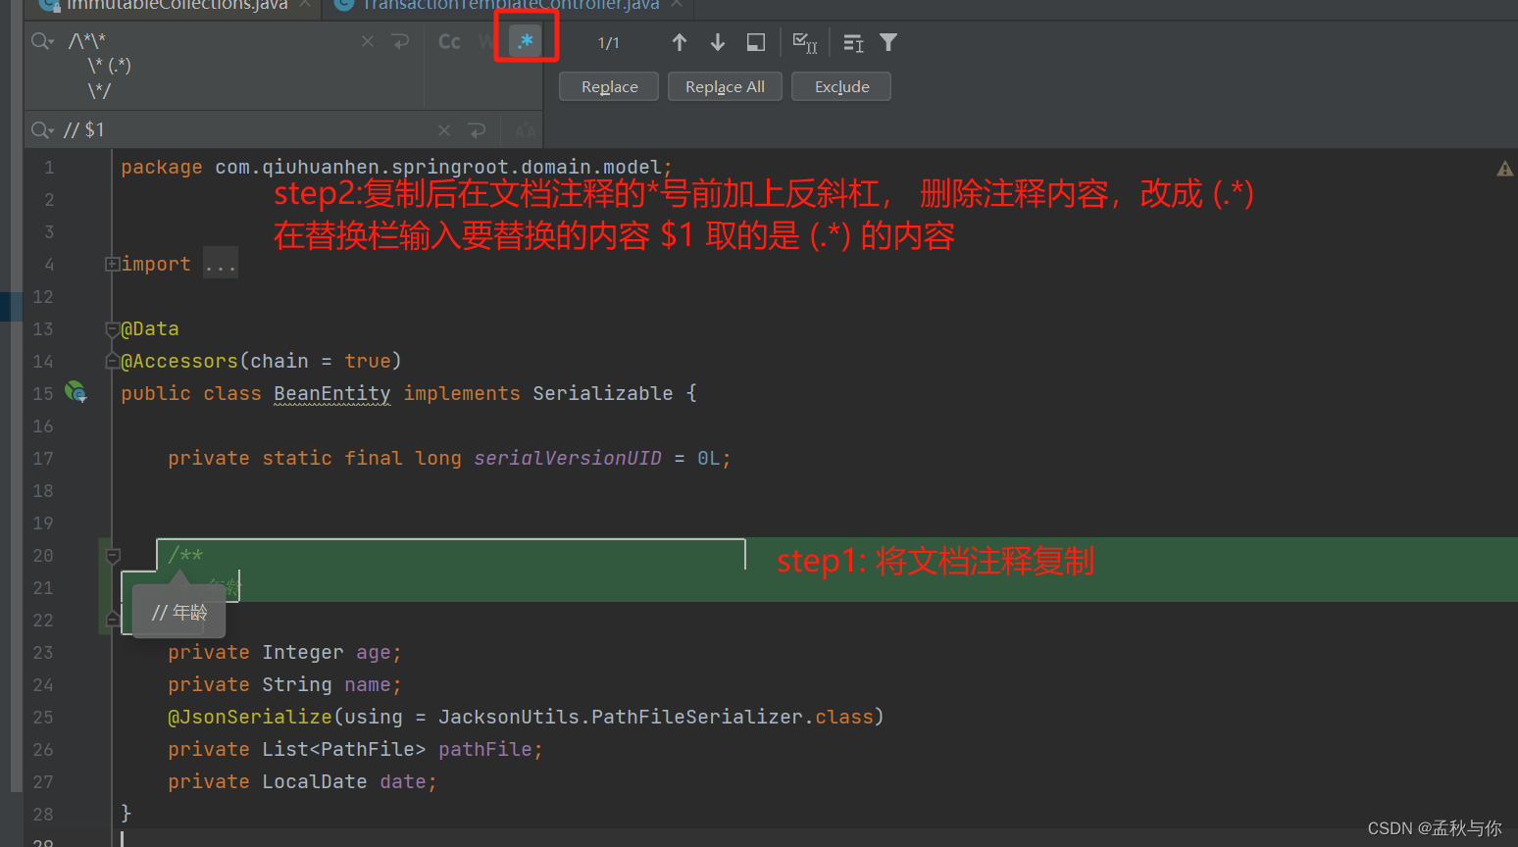Click the Spring bean gutter icon on line 15
This screenshot has width=1518, height=847.
pyautogui.click(x=76, y=392)
